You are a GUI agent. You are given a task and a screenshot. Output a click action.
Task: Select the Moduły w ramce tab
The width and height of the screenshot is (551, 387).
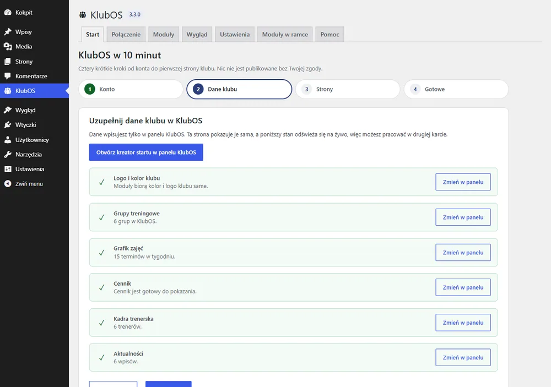coord(285,35)
